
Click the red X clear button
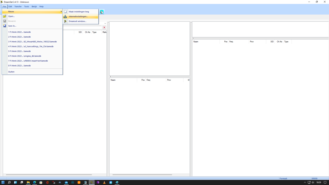pyautogui.click(x=104, y=27)
